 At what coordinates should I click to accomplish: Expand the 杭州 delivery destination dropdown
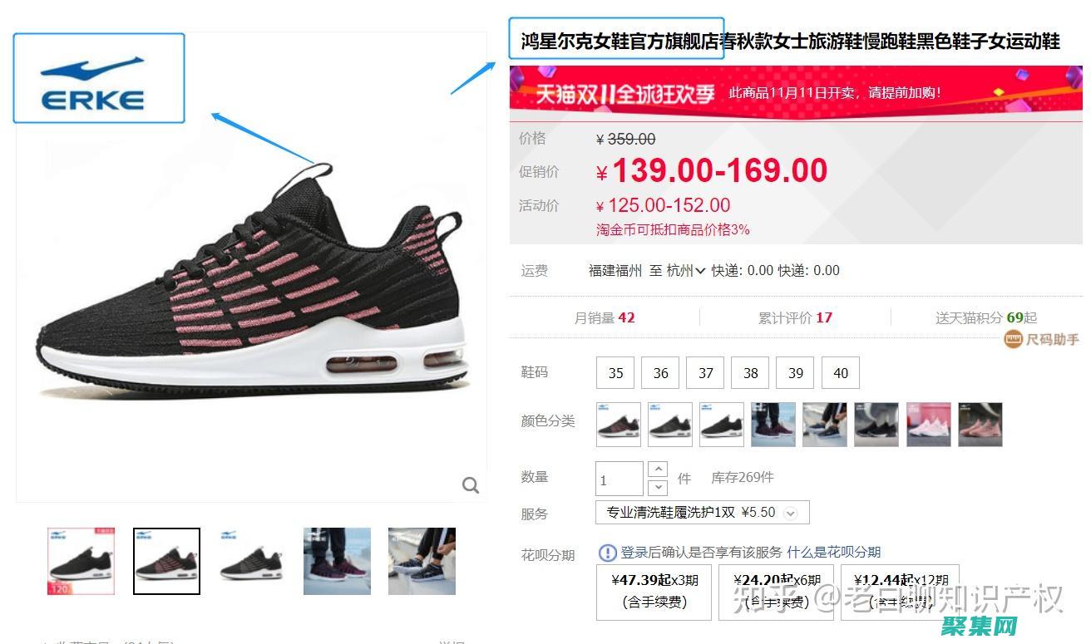[x=686, y=271]
